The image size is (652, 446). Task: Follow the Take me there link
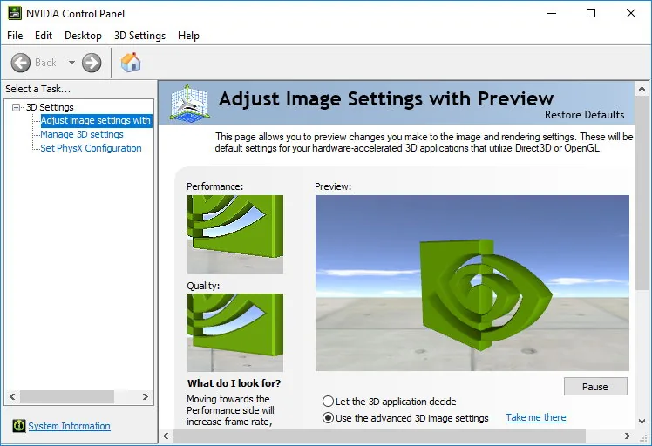coord(536,417)
